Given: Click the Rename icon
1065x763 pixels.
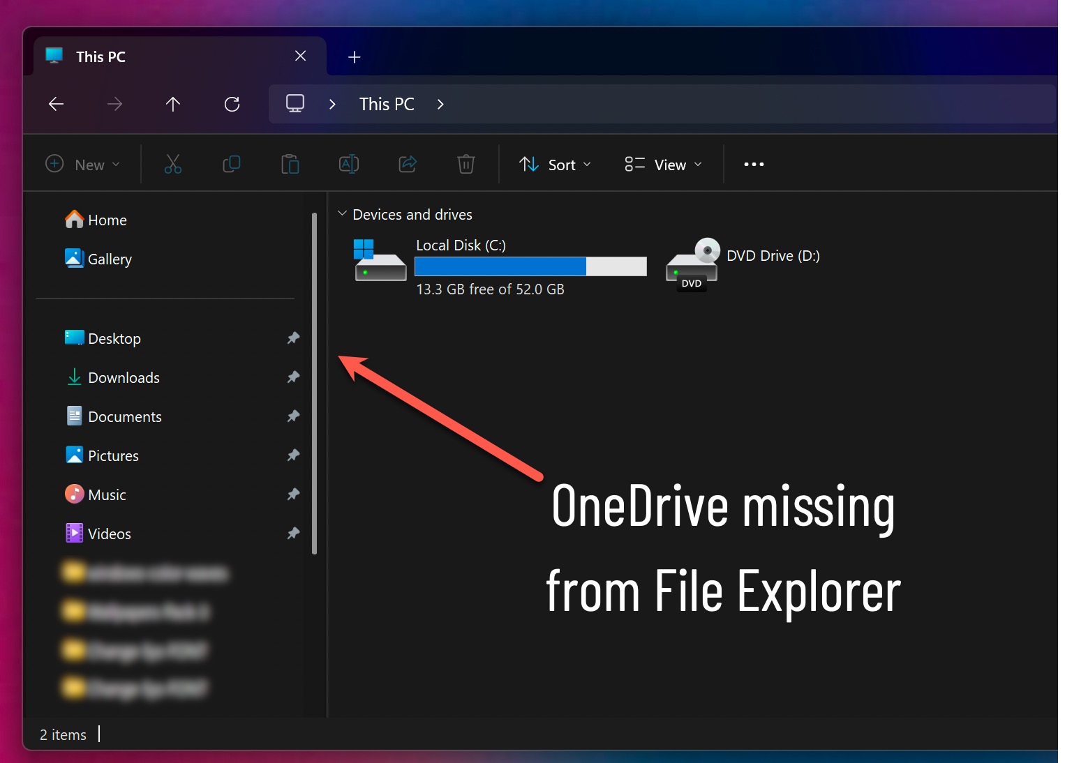Looking at the screenshot, I should (x=349, y=165).
